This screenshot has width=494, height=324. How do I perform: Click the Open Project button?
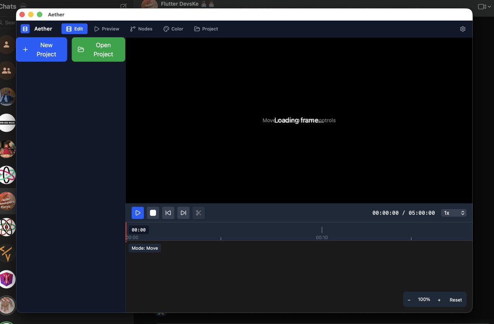coord(98,49)
